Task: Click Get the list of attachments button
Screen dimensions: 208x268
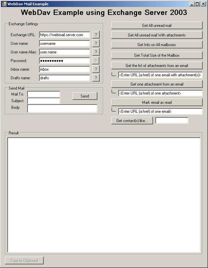Action: [157, 65]
